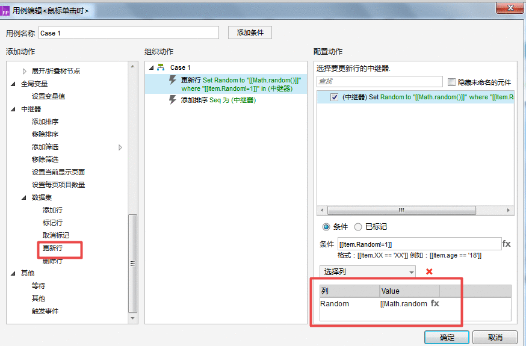This screenshot has height=346, width=526.
Task: Select 更新行 action
Action: point(52,248)
